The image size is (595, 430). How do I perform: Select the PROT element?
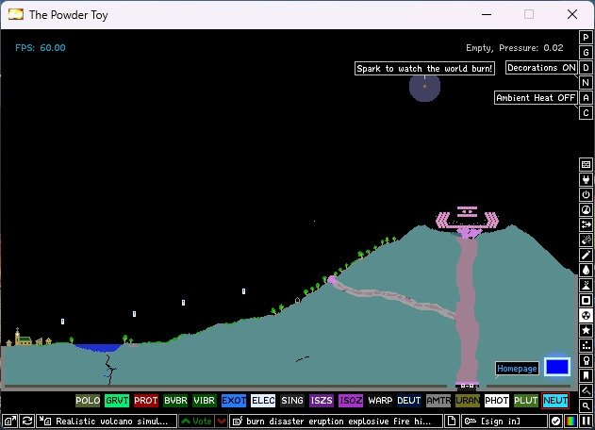pos(146,401)
